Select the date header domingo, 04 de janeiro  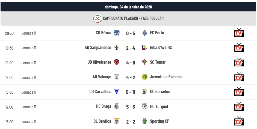tap(128, 7)
